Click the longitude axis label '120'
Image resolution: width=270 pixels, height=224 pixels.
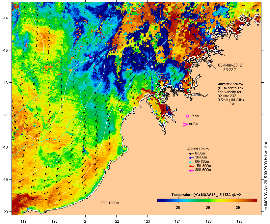click(55, 221)
